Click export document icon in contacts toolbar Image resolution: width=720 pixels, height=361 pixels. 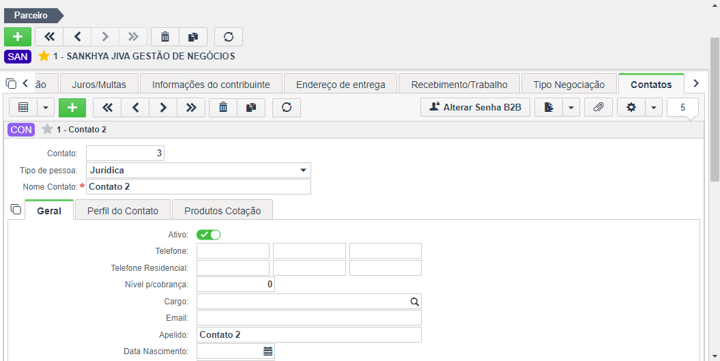pos(549,107)
